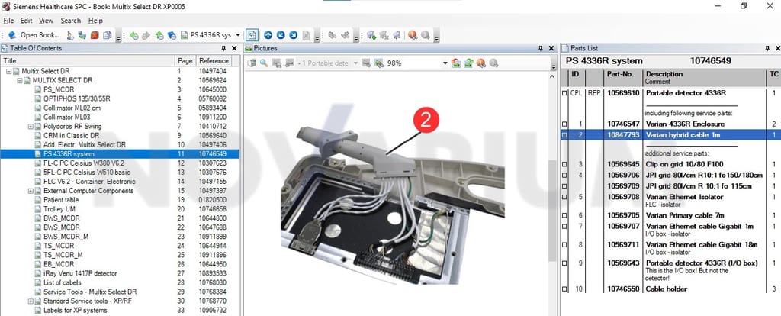Click the green up-level arrow icon
The height and width of the screenshot is (316, 781).
point(159,35)
